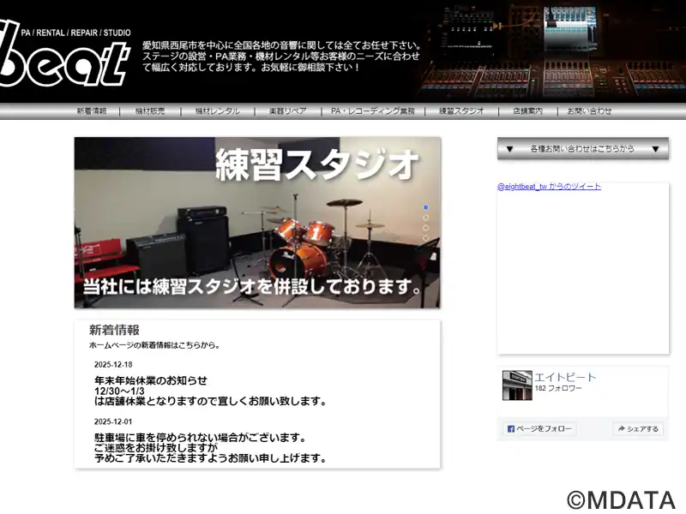This screenshot has height=514, width=686.
Task: Open お問い合わせ in navigation bar
Action: point(589,111)
